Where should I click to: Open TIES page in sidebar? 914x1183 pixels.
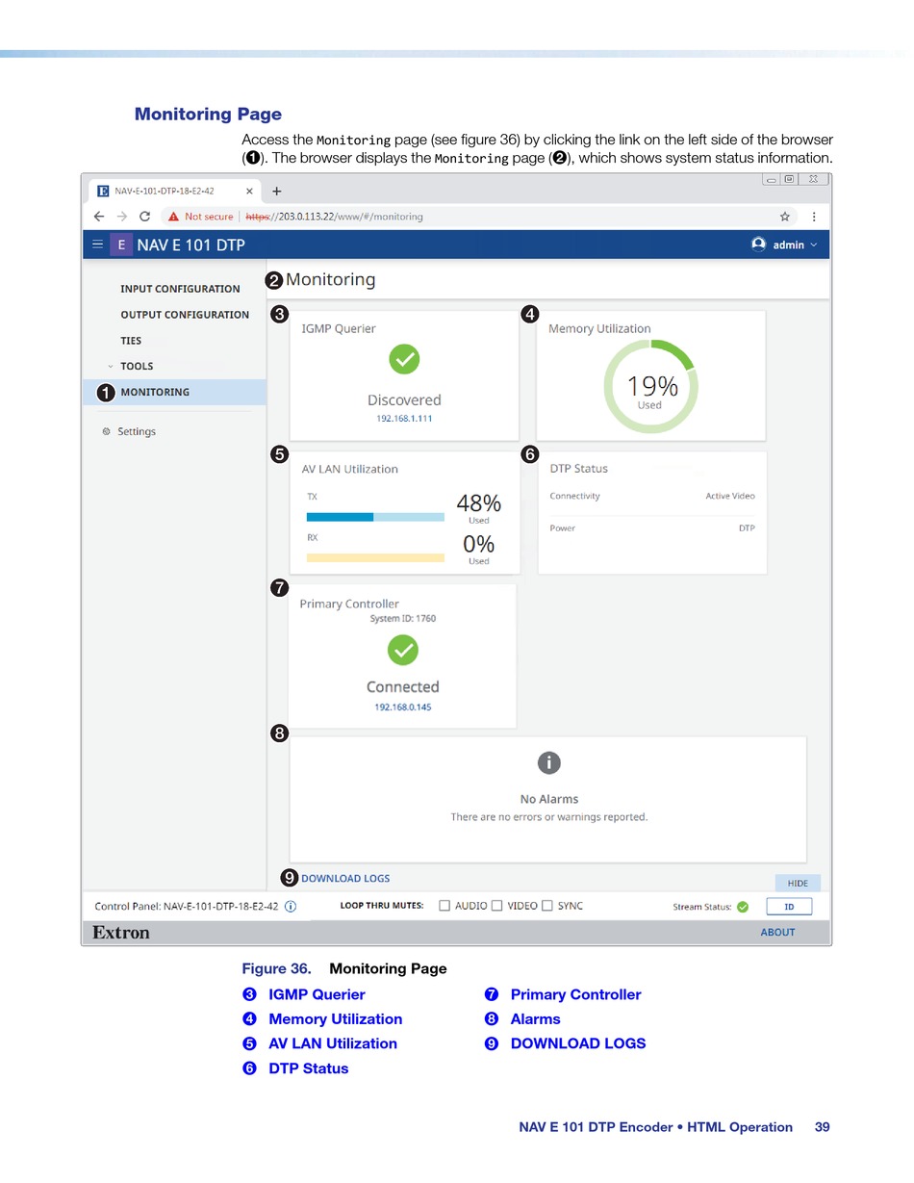click(x=131, y=341)
